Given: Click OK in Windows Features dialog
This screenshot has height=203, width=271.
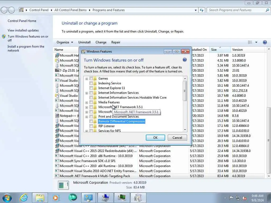Looking at the screenshot, I should coord(155,137).
